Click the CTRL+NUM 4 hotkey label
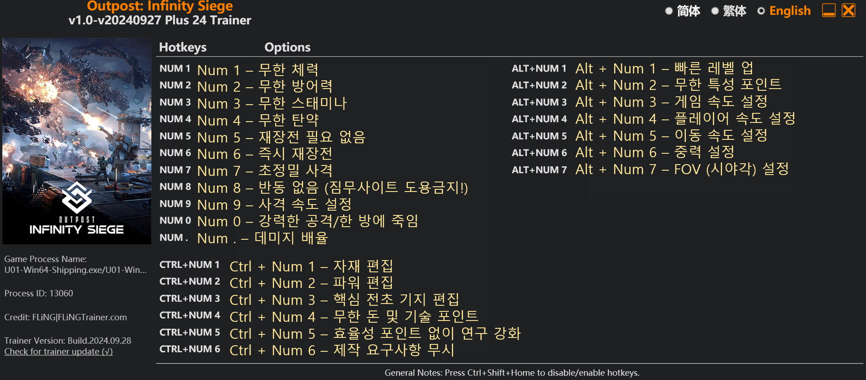This screenshot has height=380, width=866. click(x=190, y=315)
